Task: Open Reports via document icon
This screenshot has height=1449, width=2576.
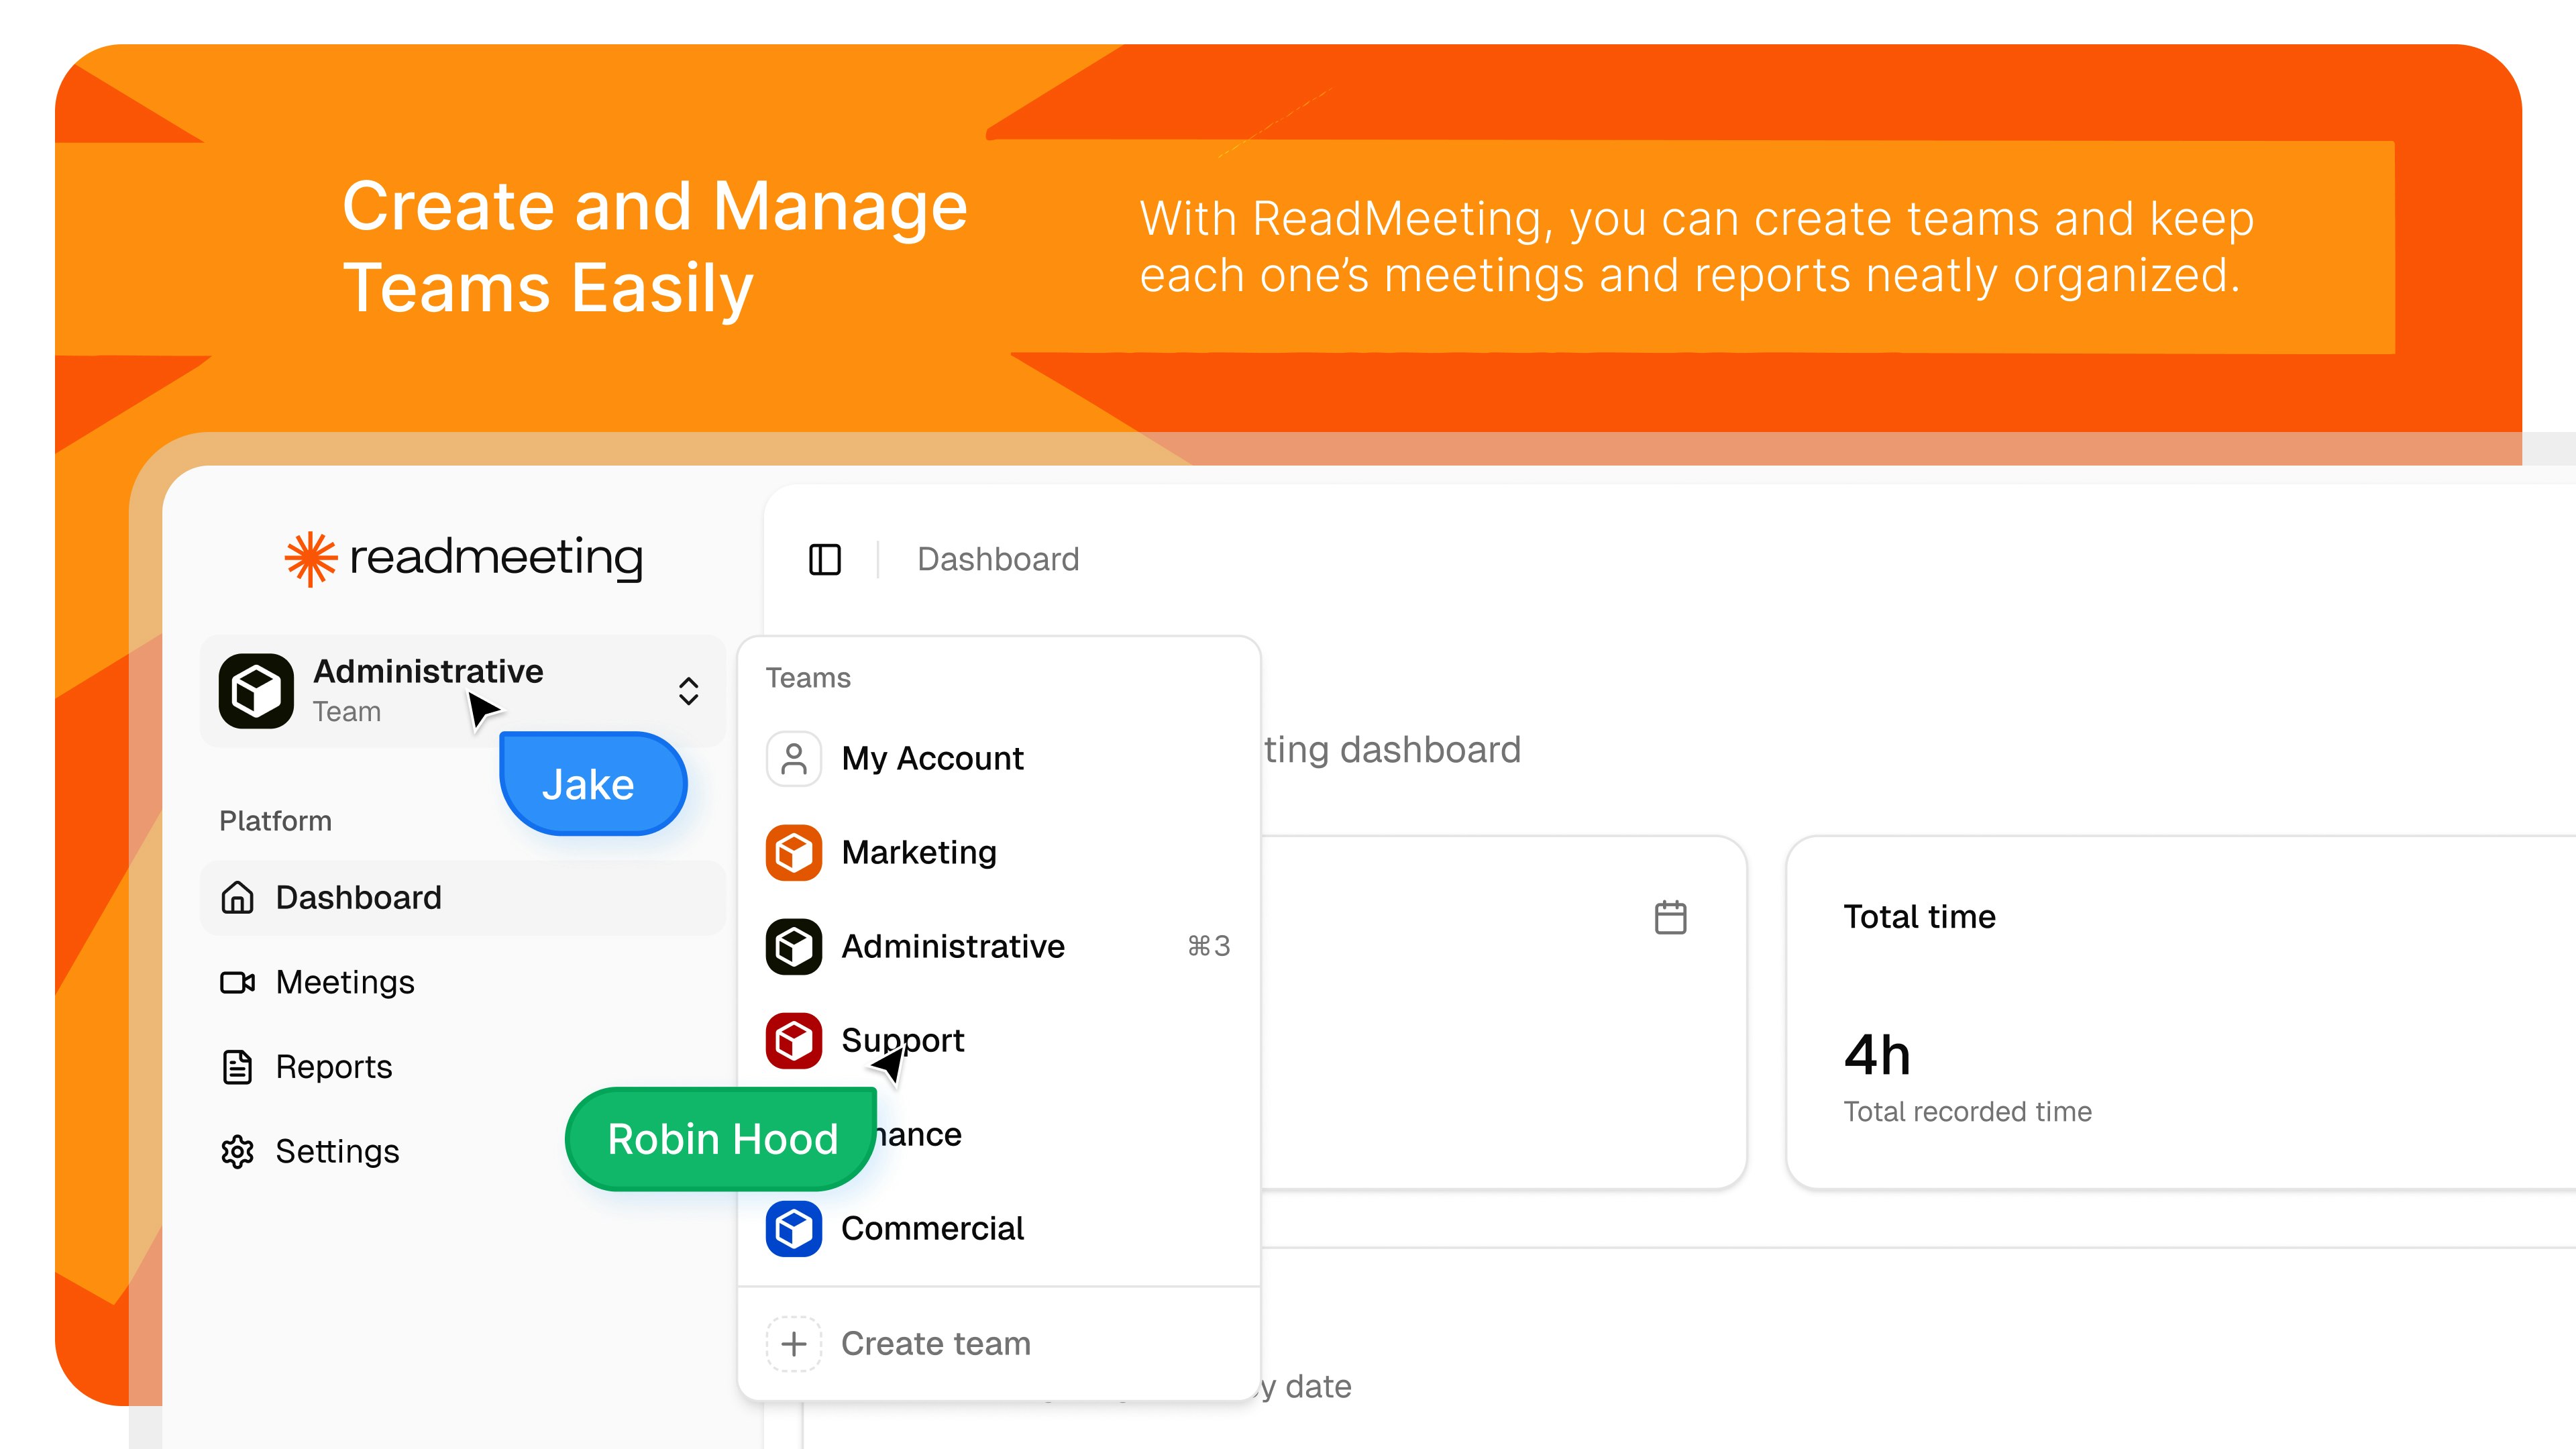Action: 238,1067
